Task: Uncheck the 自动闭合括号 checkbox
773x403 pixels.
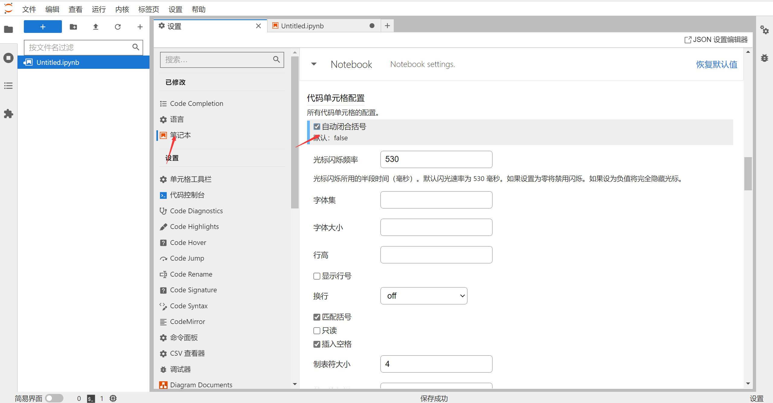Action: [x=317, y=127]
